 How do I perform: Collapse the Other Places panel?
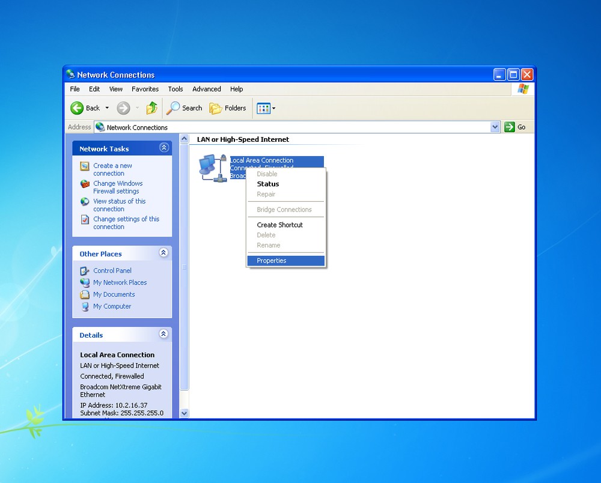[163, 253]
